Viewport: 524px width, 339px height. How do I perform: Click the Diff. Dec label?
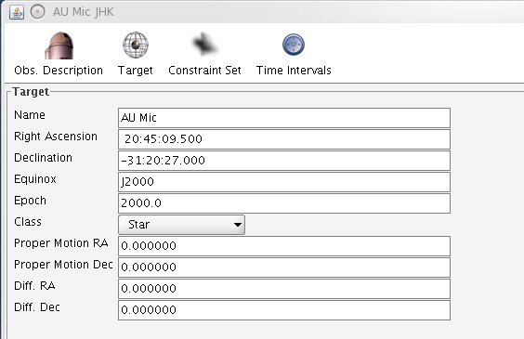tap(37, 307)
